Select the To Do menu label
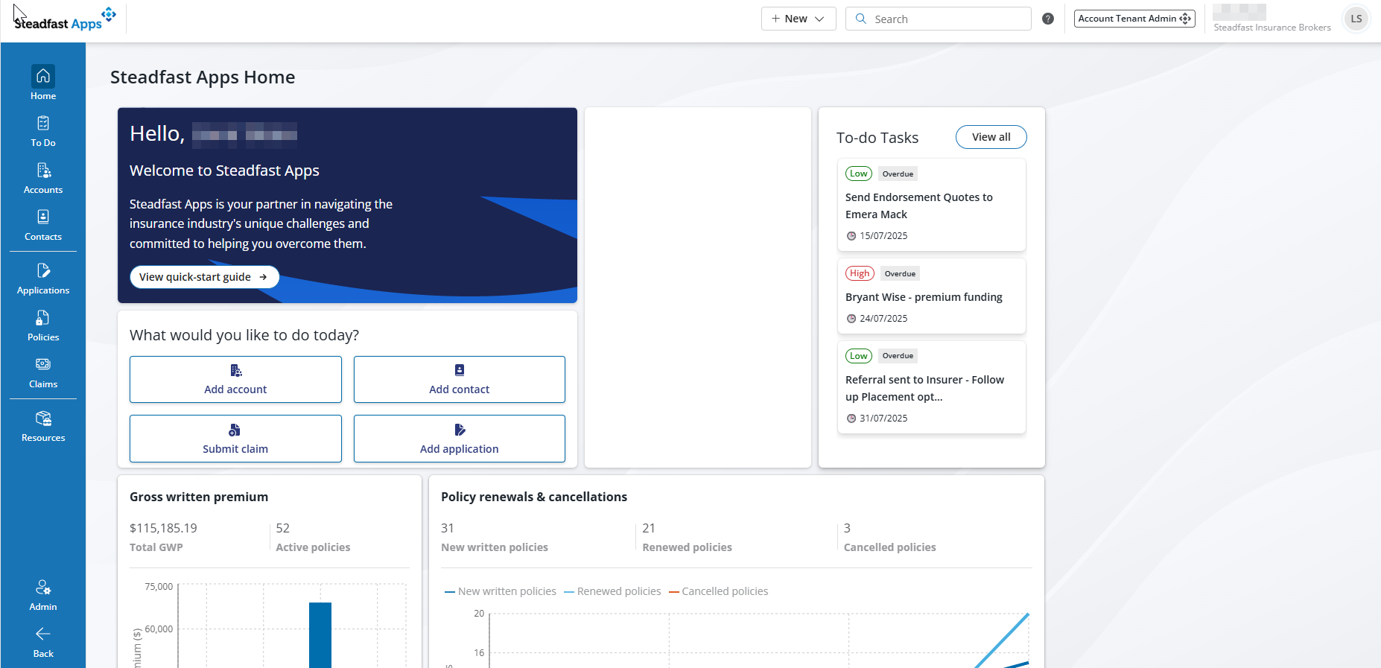This screenshot has height=668, width=1381. (x=43, y=143)
